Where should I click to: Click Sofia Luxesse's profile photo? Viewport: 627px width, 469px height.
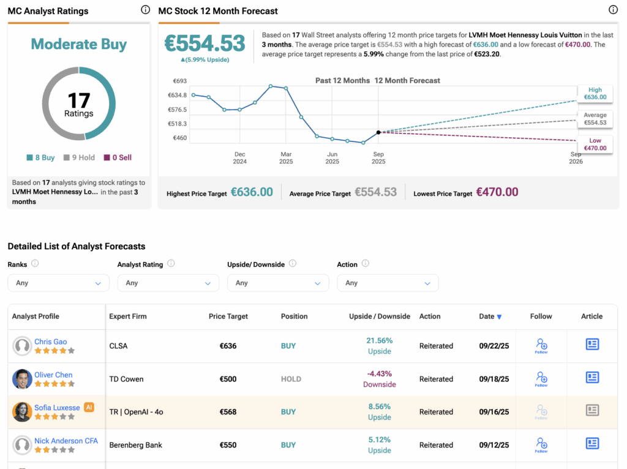click(22, 412)
